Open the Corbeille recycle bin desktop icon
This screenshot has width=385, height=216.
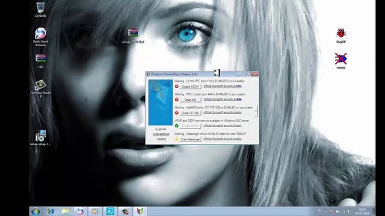(x=40, y=10)
